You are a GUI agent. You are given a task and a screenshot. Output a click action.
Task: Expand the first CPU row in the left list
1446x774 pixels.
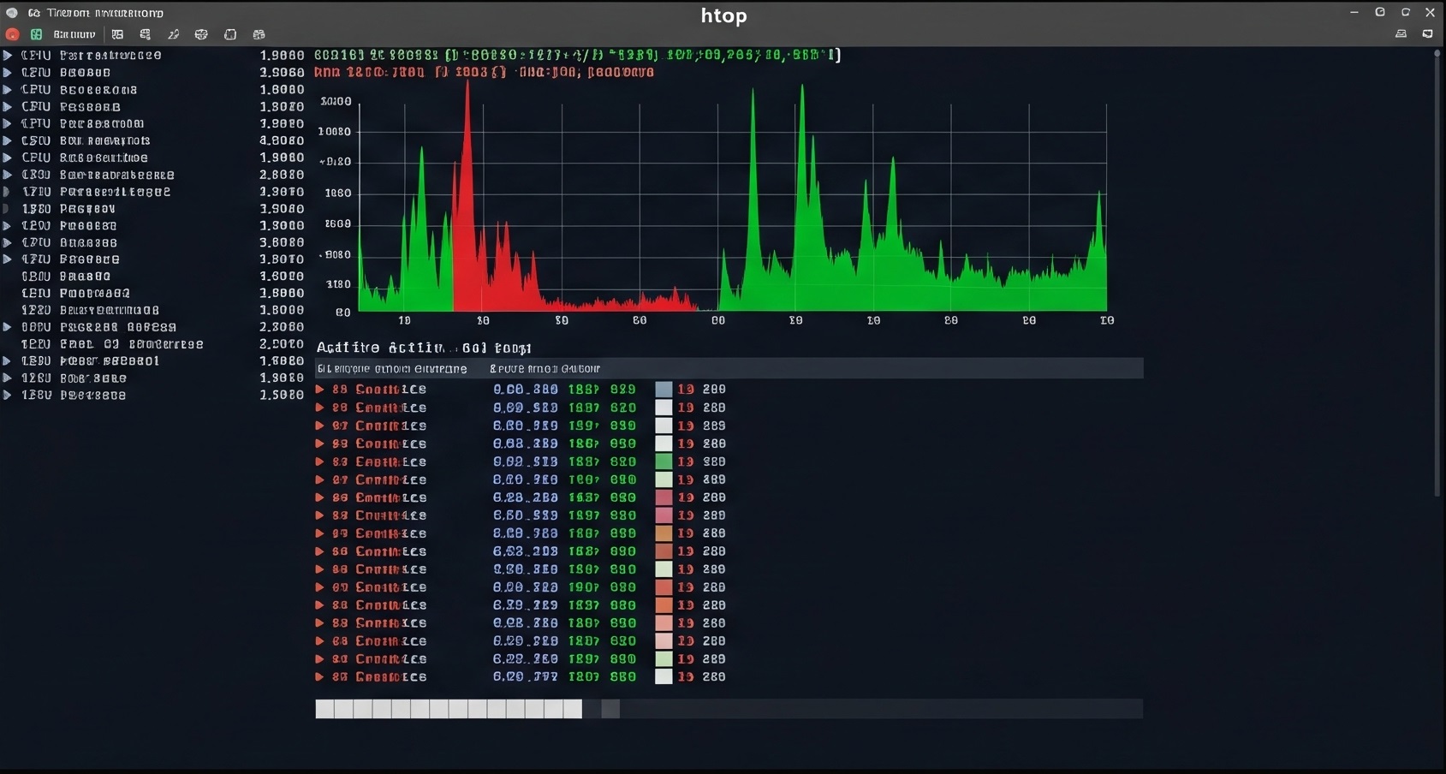click(8, 56)
